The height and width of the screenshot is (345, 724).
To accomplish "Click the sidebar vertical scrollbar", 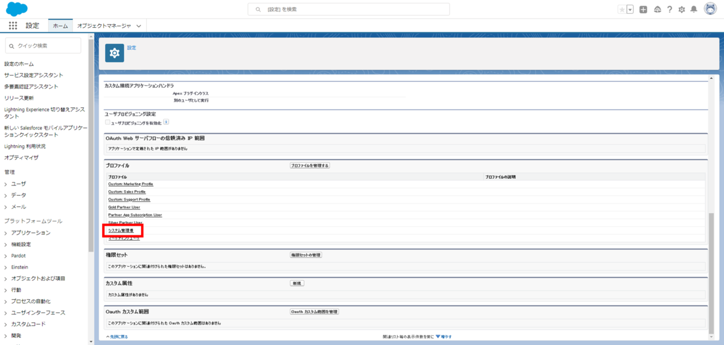I will (91, 145).
